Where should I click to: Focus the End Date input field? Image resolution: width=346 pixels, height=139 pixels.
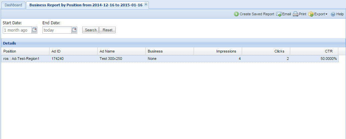tap(57, 30)
